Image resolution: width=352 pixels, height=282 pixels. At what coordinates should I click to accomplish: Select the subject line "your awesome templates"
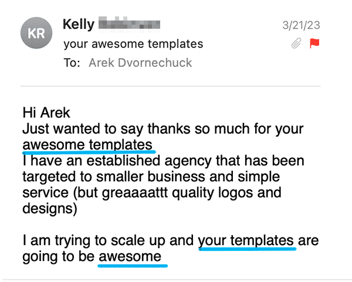(x=133, y=44)
